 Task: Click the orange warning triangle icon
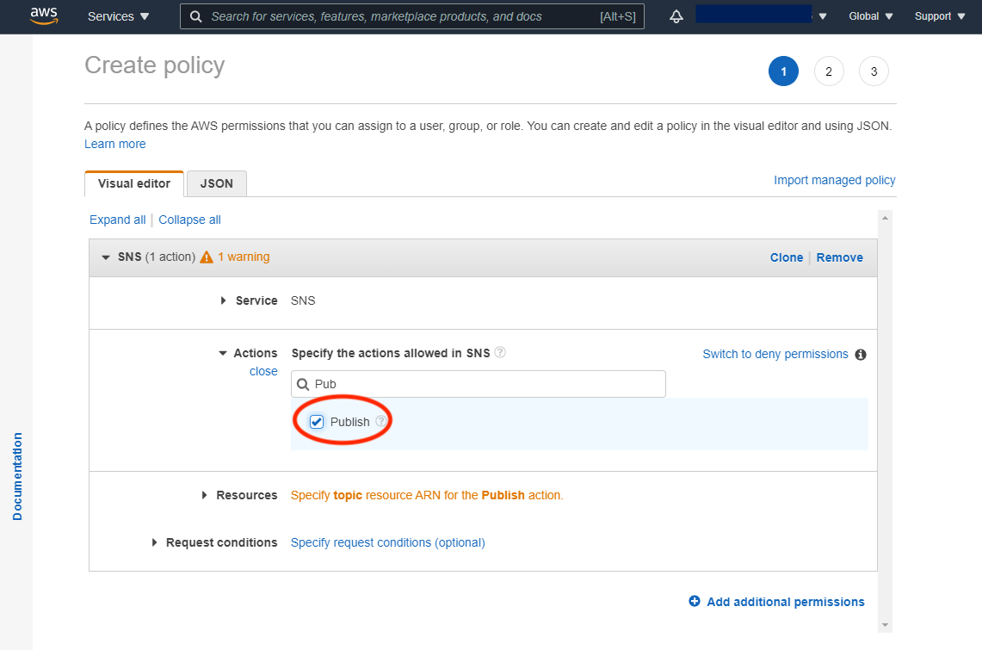(206, 257)
